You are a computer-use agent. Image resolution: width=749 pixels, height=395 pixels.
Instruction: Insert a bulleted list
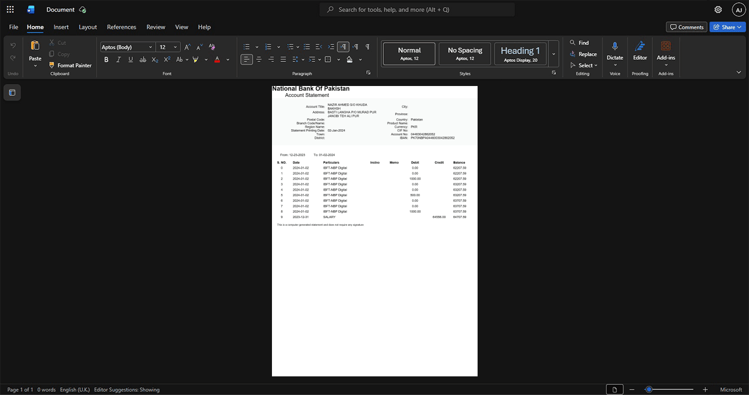pyautogui.click(x=247, y=47)
